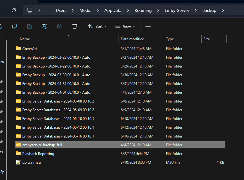This screenshot has width=244, height=180.
Task: Select the CoverArt folder
Action: click(29, 49)
